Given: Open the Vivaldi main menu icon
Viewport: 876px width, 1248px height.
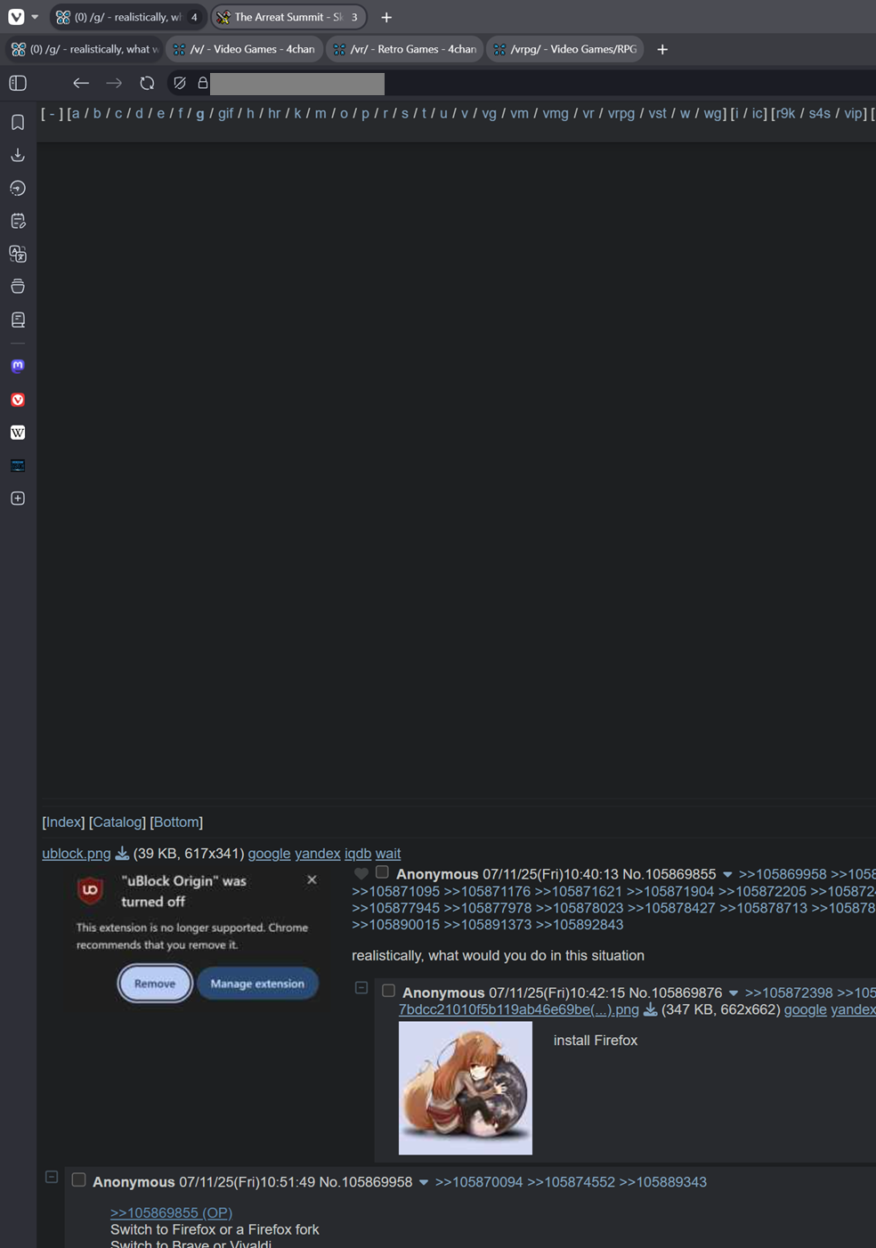Looking at the screenshot, I should [x=16, y=17].
